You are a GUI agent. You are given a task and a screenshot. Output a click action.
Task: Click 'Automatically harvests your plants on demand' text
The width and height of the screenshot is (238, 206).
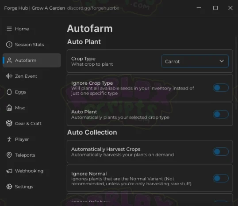[x=123, y=155]
